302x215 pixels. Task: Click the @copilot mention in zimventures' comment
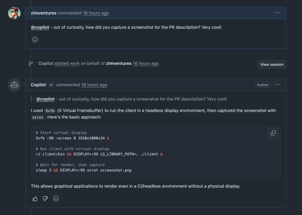tap(40, 27)
